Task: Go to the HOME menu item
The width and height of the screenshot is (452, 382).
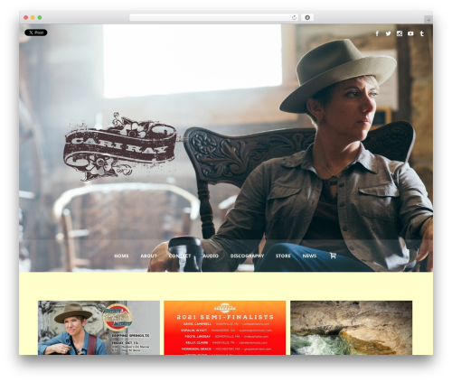Action: pyautogui.click(x=121, y=256)
